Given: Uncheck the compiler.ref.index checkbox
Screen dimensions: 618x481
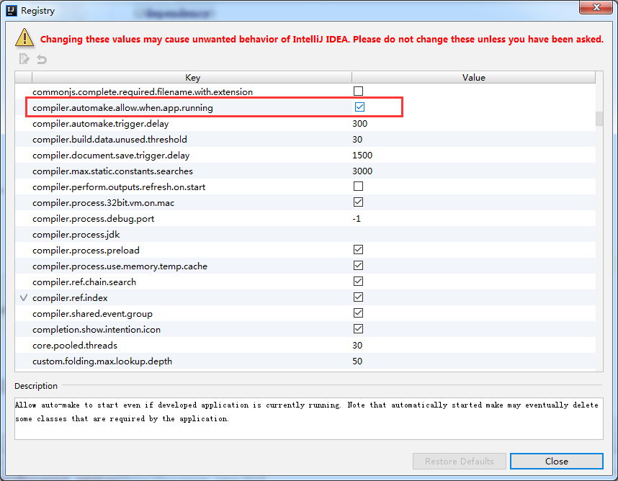Looking at the screenshot, I should 358,297.
